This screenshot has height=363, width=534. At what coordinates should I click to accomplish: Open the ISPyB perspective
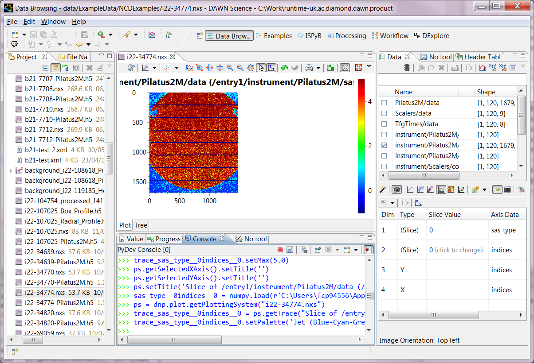[309, 36]
